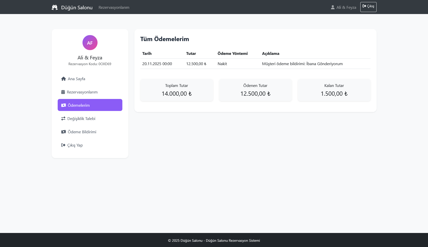Click the Düğün Salonu brand link
The height and width of the screenshot is (247, 428).
coord(77,8)
